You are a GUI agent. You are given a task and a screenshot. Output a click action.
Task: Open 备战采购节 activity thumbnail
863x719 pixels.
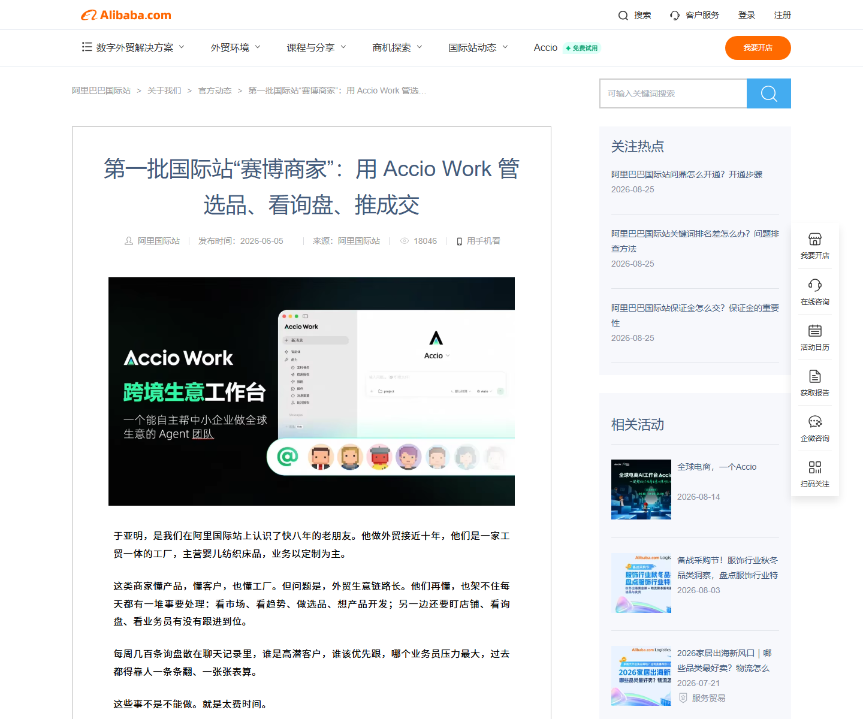click(641, 583)
